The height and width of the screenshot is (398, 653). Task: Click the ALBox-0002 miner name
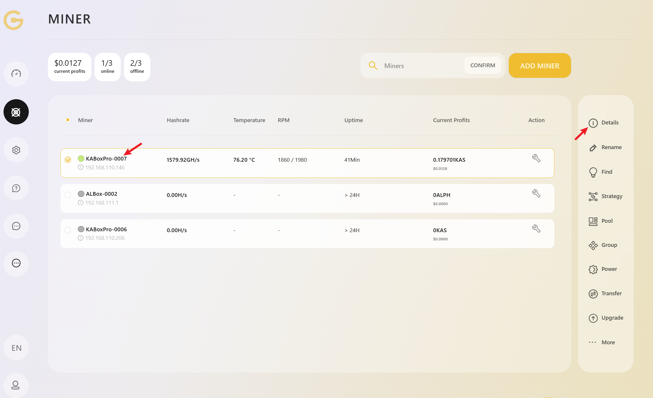[x=102, y=194]
